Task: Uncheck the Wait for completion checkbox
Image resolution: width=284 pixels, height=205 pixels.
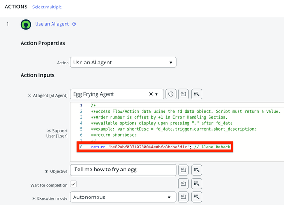Action: pos(74,184)
